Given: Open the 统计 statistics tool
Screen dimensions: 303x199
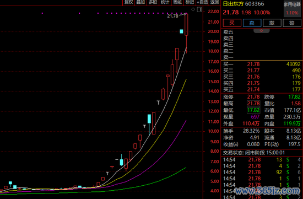Looking at the screenshot, I should tap(165, 2).
